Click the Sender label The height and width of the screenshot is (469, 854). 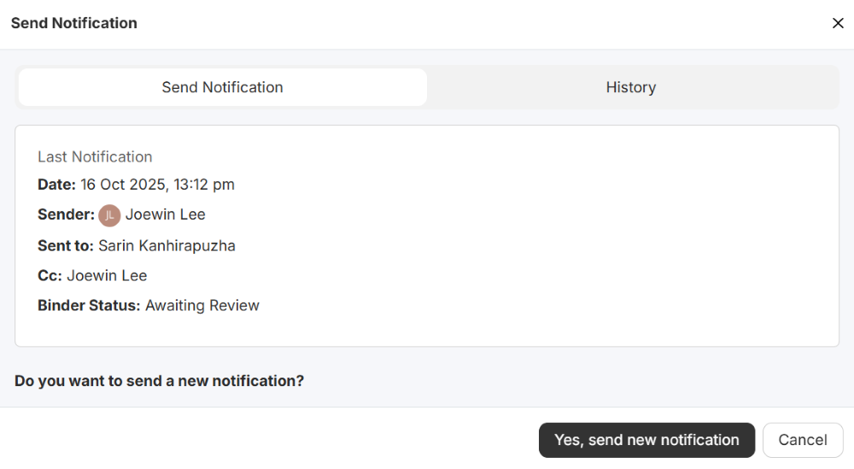tap(66, 215)
